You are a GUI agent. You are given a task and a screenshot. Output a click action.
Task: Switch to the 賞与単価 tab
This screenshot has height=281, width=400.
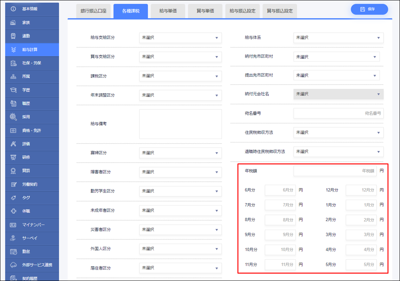205,11
